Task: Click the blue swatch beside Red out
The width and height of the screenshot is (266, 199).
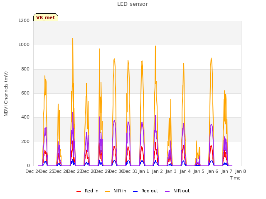Action: [135, 192]
